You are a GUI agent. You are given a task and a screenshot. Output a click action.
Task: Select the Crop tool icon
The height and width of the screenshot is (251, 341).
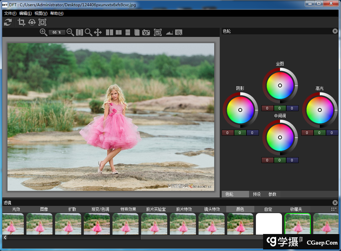22,22
